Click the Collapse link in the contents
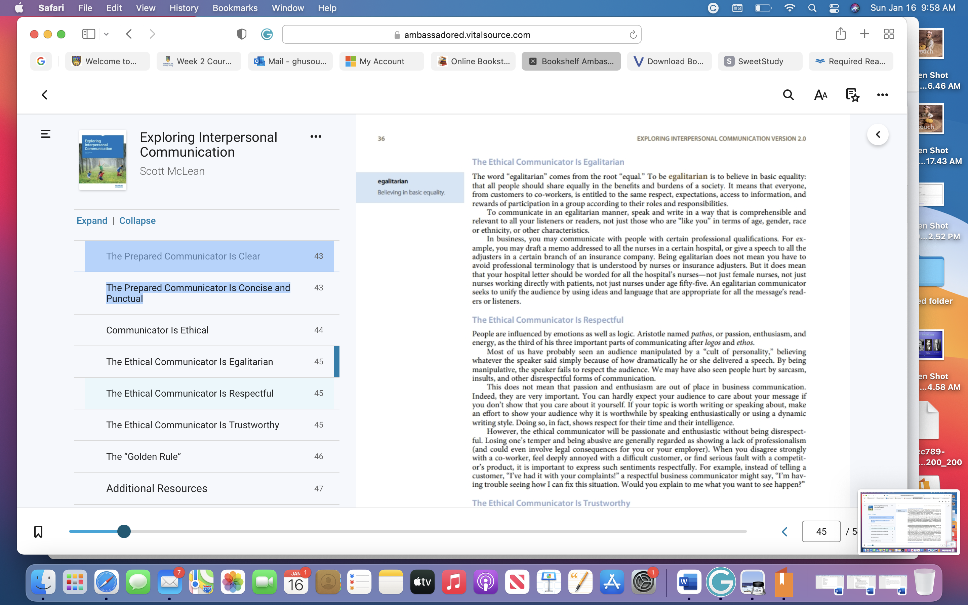This screenshot has width=968, height=605. (137, 220)
